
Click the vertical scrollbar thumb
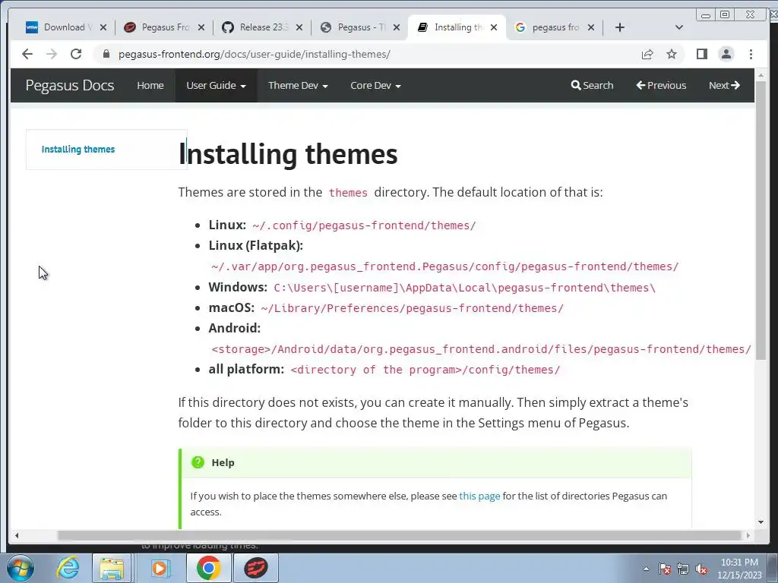[761, 220]
